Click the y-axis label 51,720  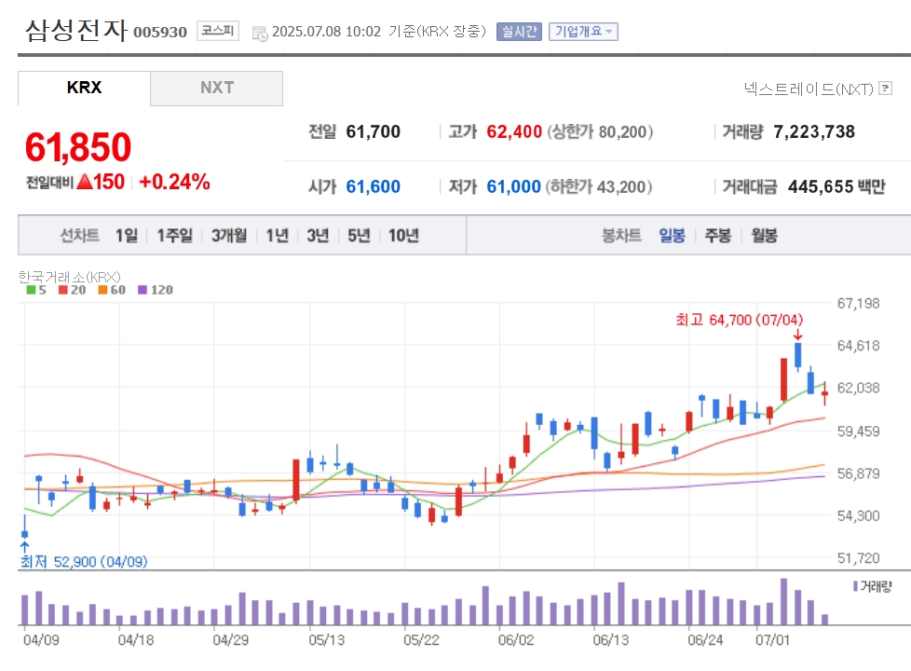[x=858, y=559]
